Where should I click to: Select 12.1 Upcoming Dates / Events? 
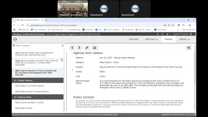(38, 102)
